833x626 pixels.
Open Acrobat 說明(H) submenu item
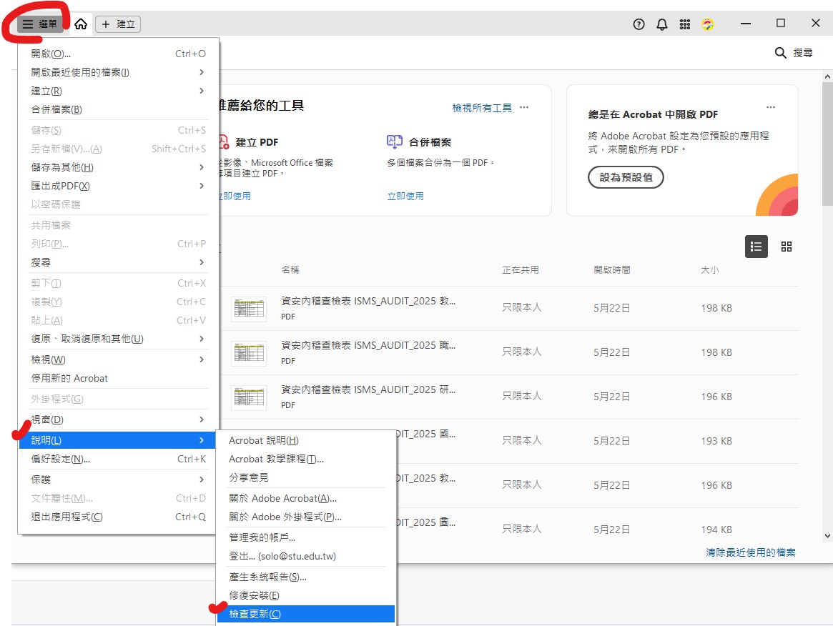tap(306, 440)
